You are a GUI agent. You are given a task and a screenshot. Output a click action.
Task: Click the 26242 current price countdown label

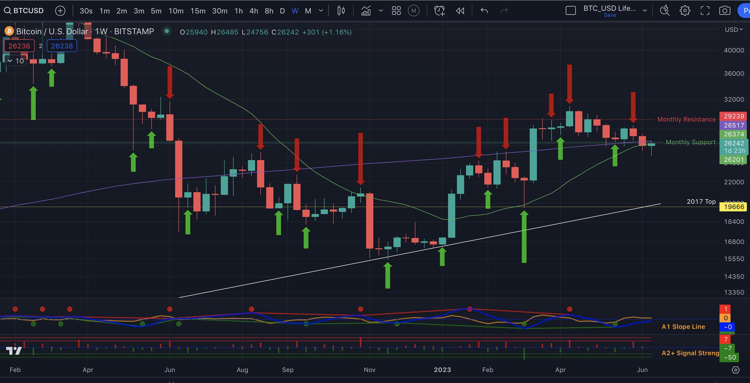734,147
